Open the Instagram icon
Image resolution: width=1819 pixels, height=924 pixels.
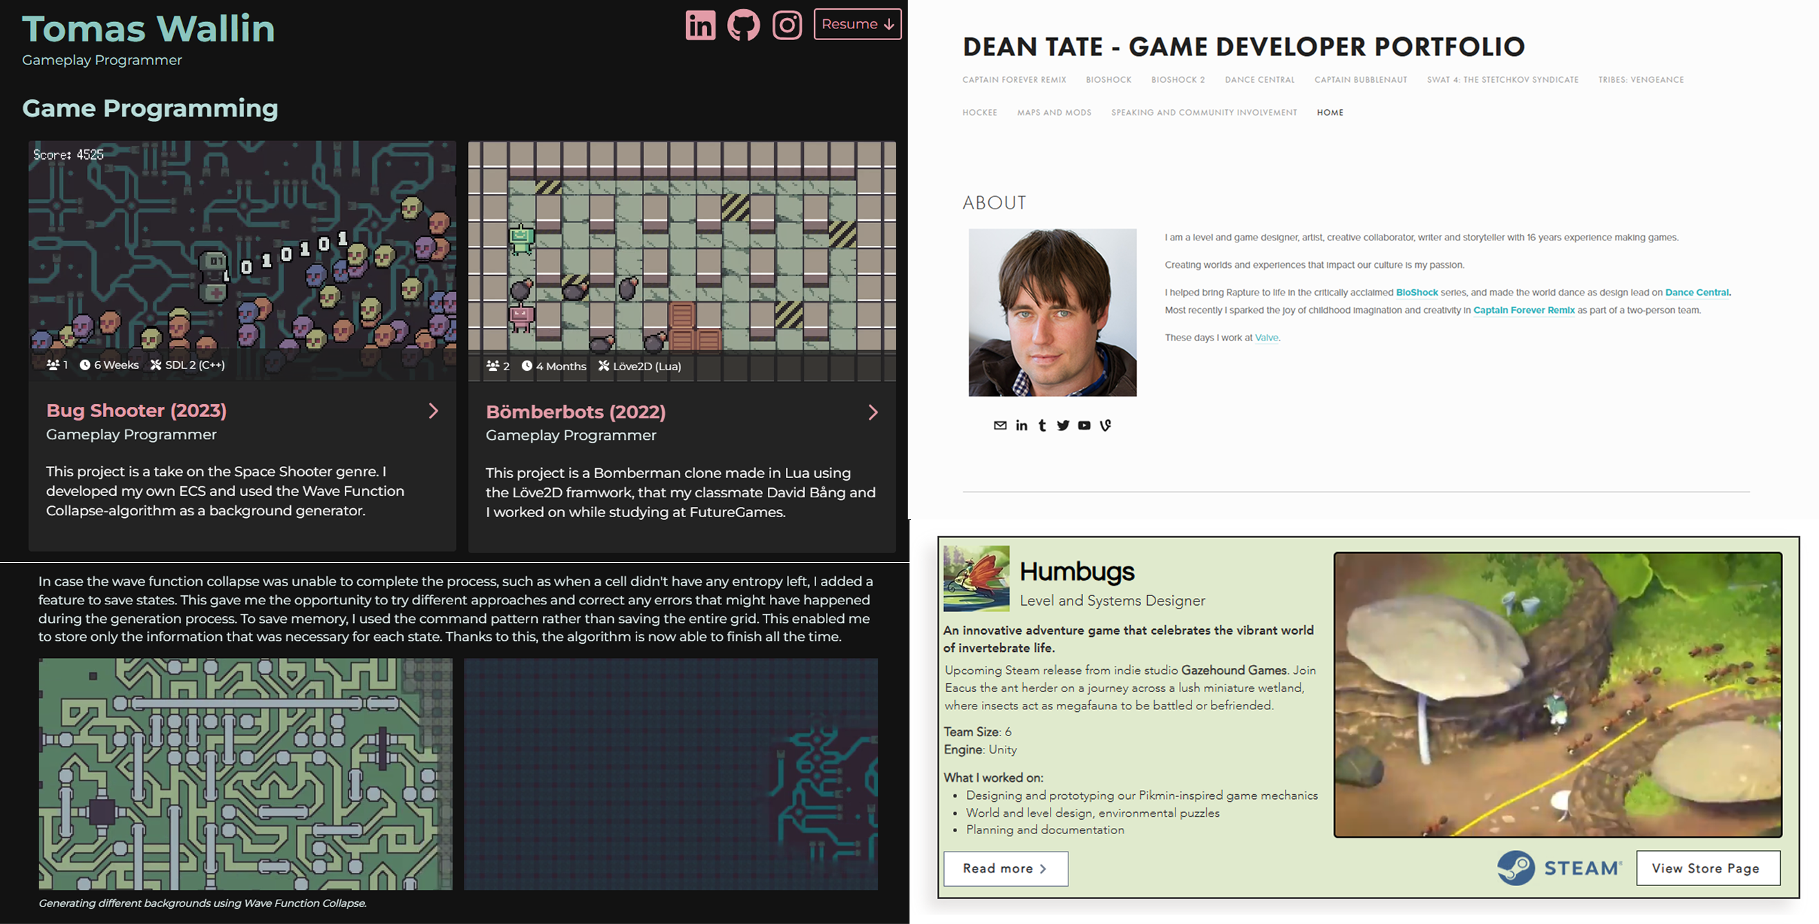click(x=786, y=26)
